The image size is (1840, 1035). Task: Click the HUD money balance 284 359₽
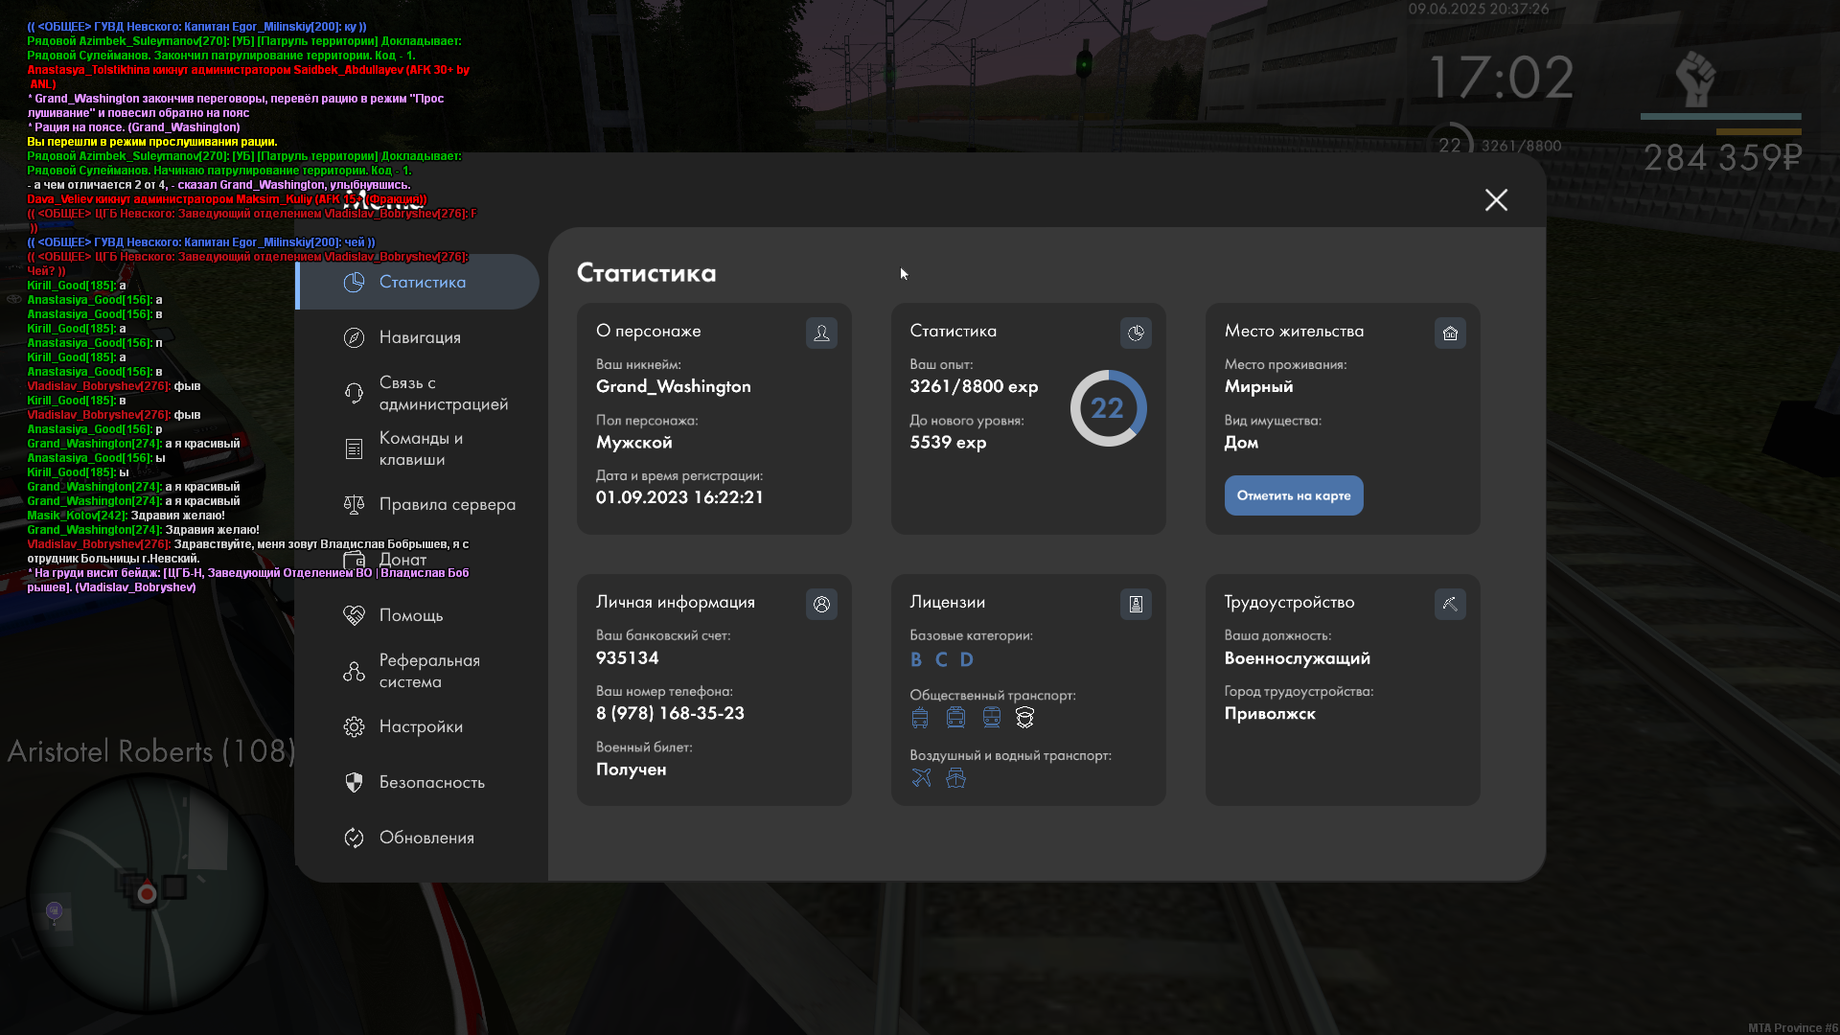(x=1722, y=157)
